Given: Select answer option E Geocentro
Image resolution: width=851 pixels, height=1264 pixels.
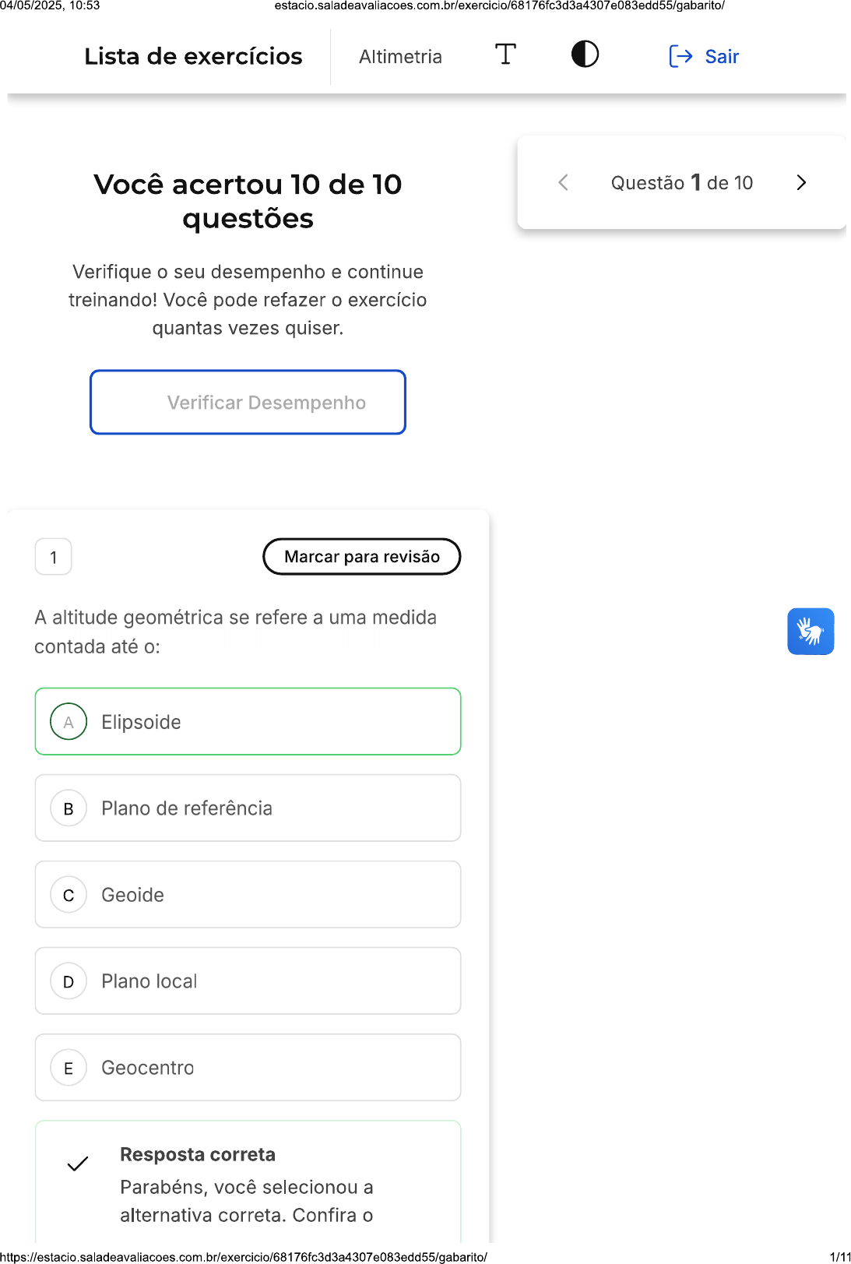Looking at the screenshot, I should tap(248, 1068).
